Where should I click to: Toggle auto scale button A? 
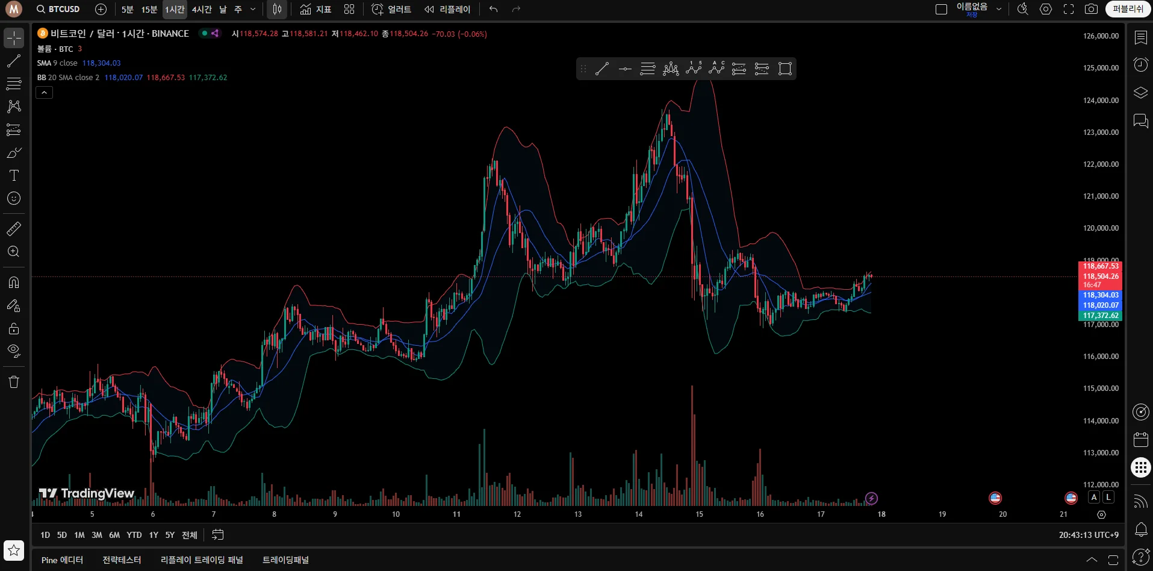(x=1094, y=498)
